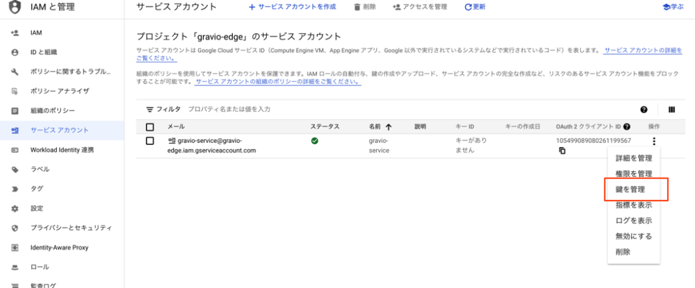Click the キー ID column header
The width and height of the screenshot is (695, 288).
tap(465, 127)
